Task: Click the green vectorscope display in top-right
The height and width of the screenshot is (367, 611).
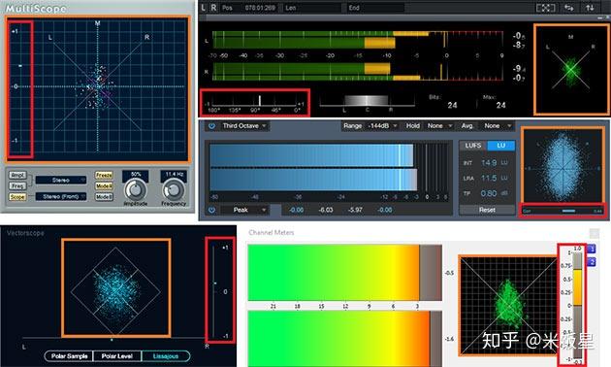Action: pos(570,70)
